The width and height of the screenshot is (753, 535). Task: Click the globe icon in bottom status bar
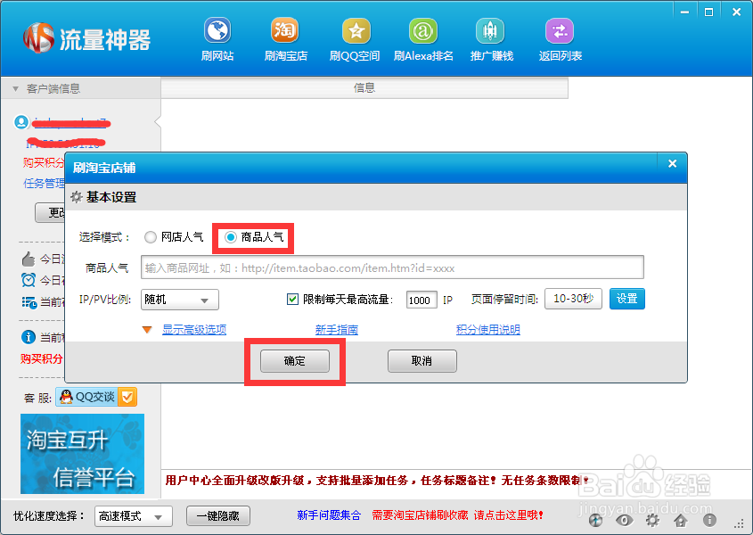click(x=595, y=520)
